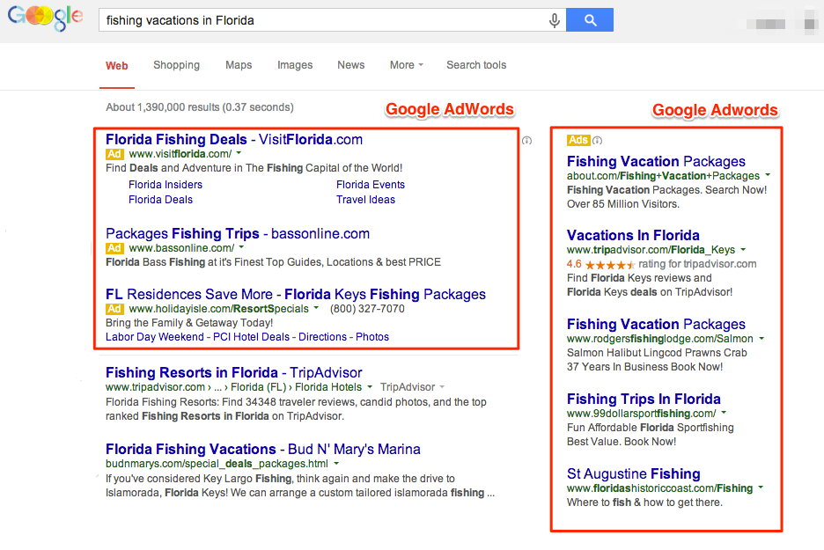Click the yellow Ads label in right column
Image resolution: width=824 pixels, height=550 pixels.
pyautogui.click(x=578, y=141)
